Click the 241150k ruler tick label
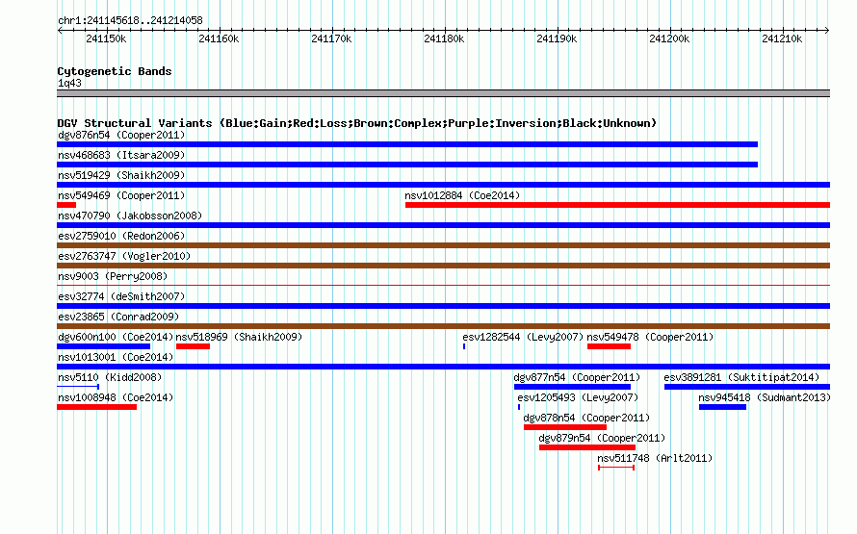 point(106,38)
